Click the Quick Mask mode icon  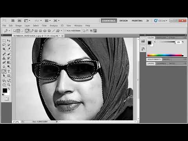coord(6,99)
